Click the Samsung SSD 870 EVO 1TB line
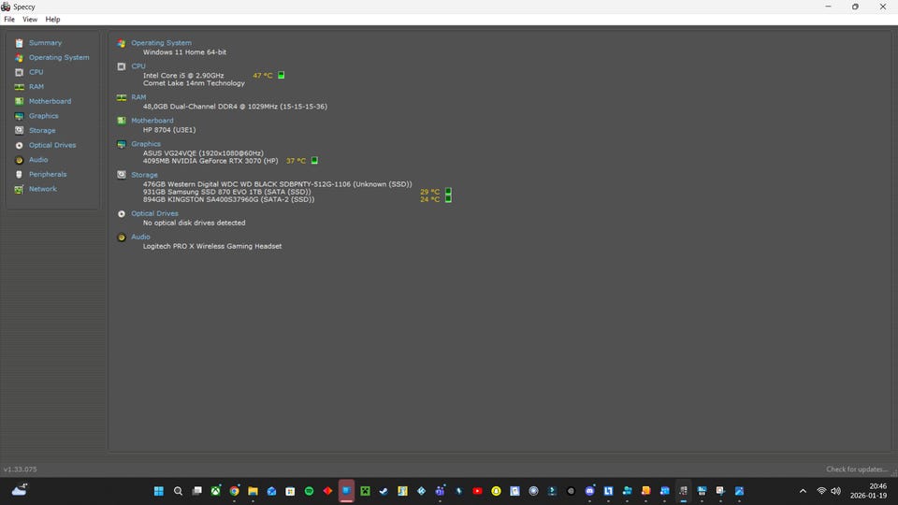The width and height of the screenshot is (898, 505). point(226,192)
